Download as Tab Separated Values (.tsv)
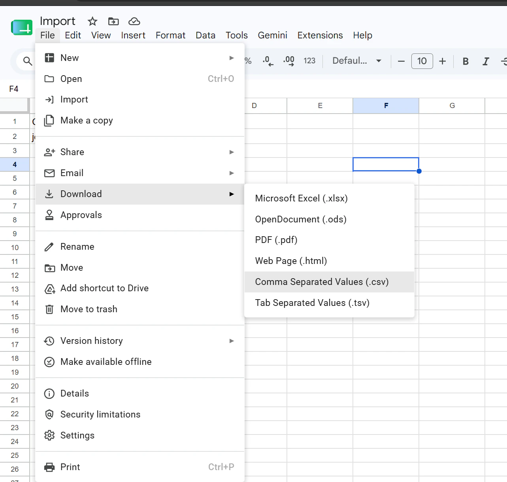Image resolution: width=507 pixels, height=482 pixels. pyautogui.click(x=329, y=303)
